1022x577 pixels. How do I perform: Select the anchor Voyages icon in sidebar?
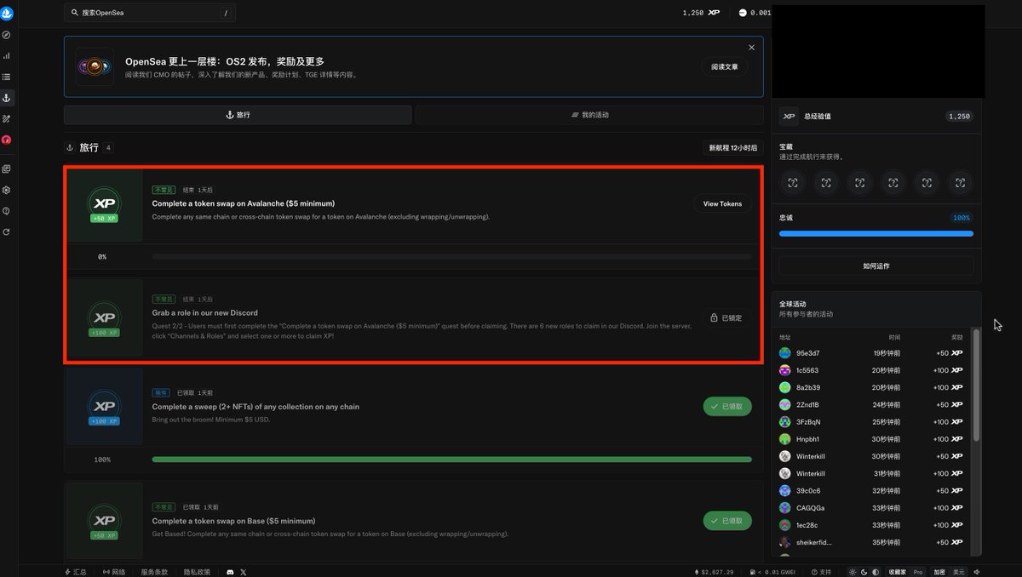tap(7, 98)
